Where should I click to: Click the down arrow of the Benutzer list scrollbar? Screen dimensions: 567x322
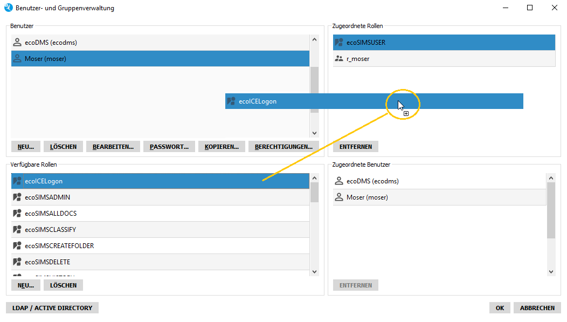tap(314, 133)
